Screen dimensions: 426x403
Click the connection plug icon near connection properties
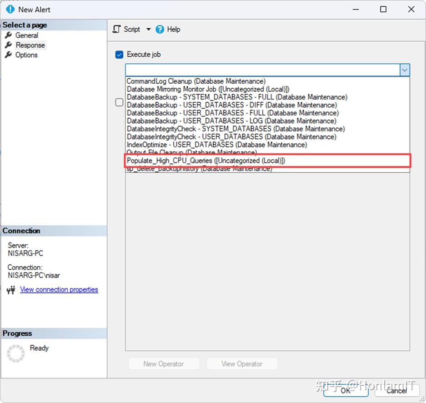pyautogui.click(x=10, y=289)
